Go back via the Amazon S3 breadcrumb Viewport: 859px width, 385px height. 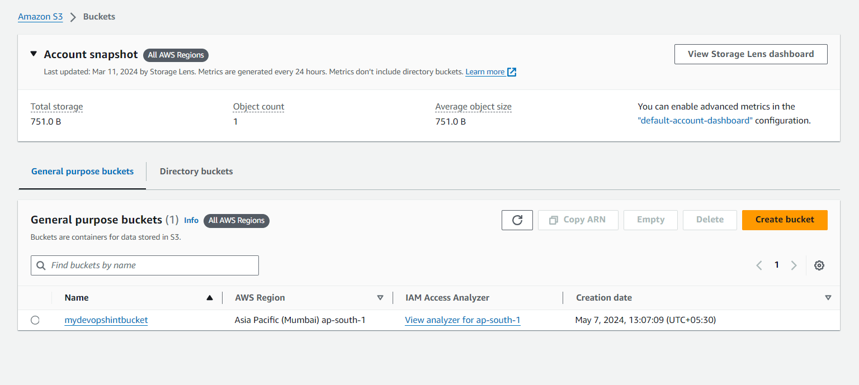[40, 16]
